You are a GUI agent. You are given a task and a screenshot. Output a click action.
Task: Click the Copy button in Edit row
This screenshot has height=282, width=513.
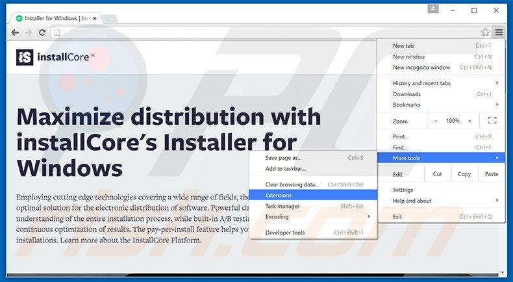click(x=464, y=174)
